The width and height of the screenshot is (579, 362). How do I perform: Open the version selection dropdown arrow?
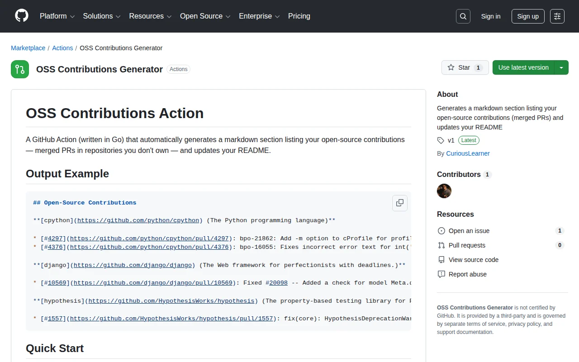[561, 67]
